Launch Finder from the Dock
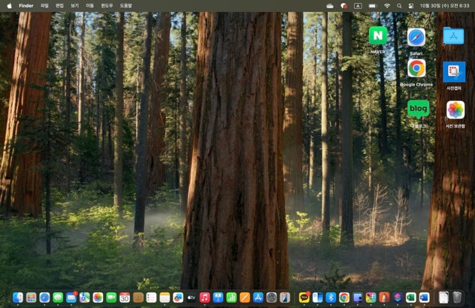This screenshot has height=308, width=475. click(18, 298)
